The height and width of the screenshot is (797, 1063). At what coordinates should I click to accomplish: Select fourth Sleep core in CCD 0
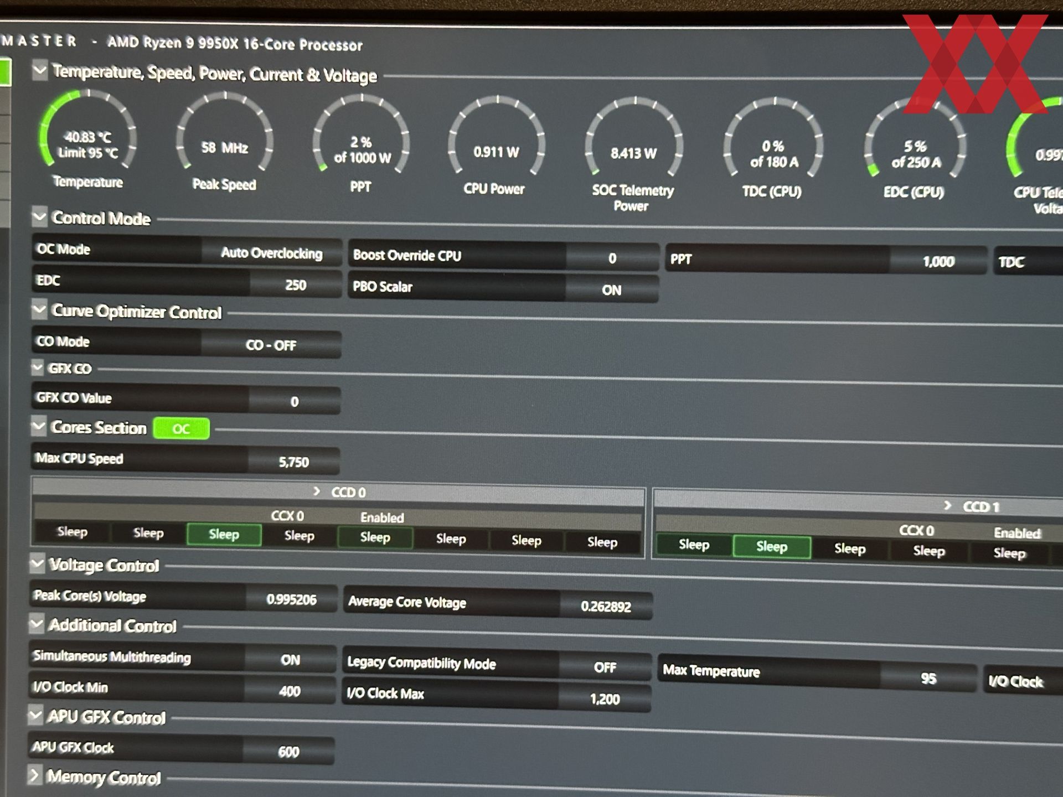coord(300,536)
